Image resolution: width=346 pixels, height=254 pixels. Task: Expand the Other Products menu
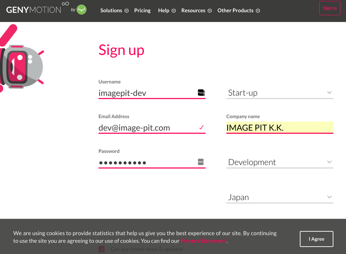pos(238,10)
